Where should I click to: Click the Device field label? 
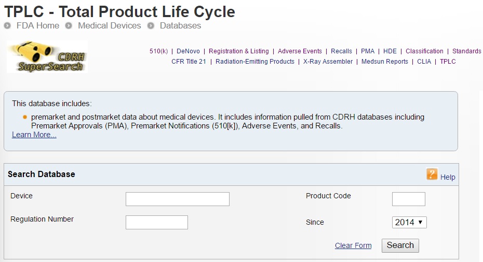point(21,196)
